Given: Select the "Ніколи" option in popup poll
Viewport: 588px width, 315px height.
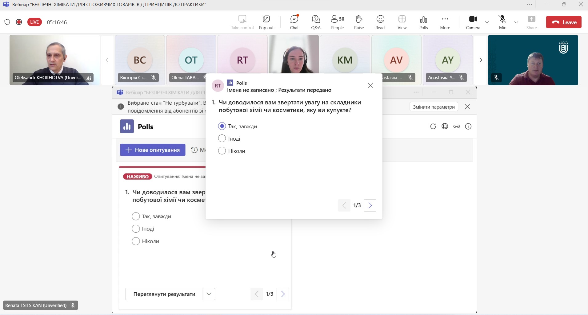Looking at the screenshot, I should point(222,151).
